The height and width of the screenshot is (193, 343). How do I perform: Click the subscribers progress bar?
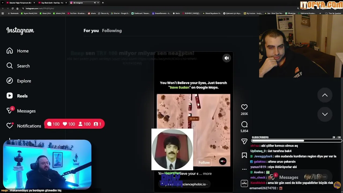pyautogui.click(x=296, y=141)
